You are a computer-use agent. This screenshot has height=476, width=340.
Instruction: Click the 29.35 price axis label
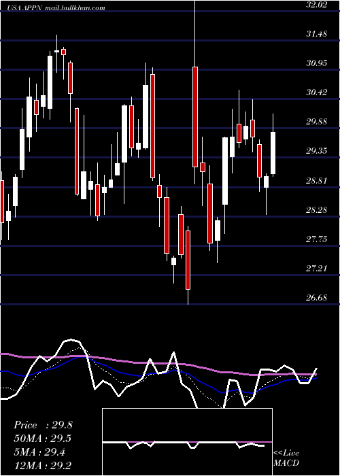[x=317, y=151]
